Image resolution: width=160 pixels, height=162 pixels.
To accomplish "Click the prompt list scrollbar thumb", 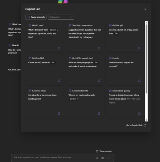I will click(x=146, y=59).
